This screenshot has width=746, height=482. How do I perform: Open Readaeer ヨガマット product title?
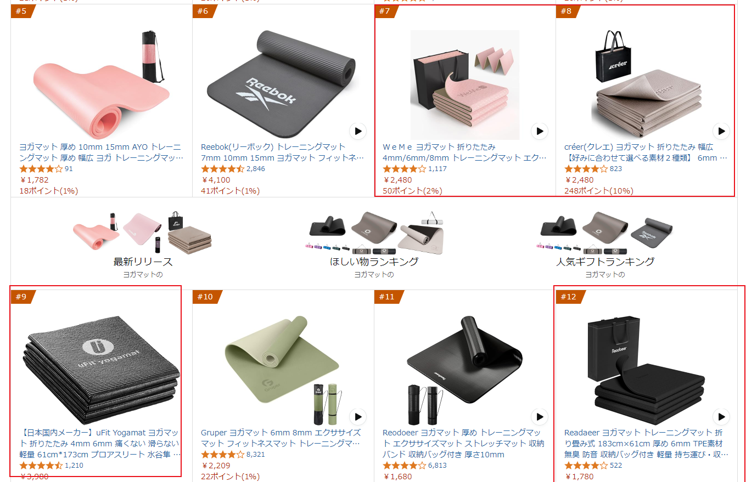647,443
